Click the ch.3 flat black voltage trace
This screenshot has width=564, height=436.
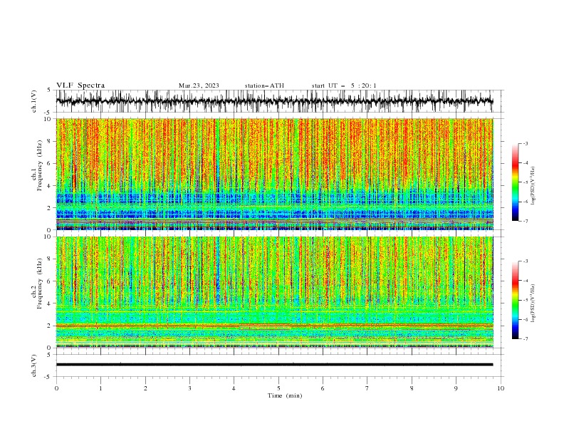[274, 365]
